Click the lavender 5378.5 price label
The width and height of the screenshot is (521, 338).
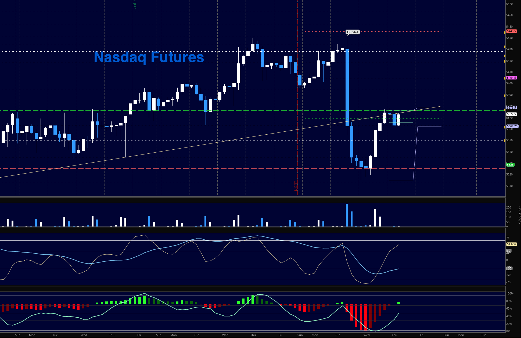coord(511,107)
